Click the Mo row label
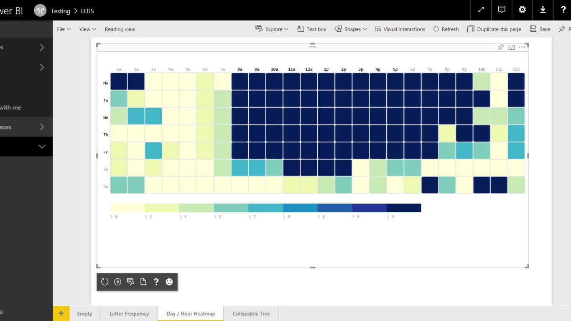 [x=106, y=83]
